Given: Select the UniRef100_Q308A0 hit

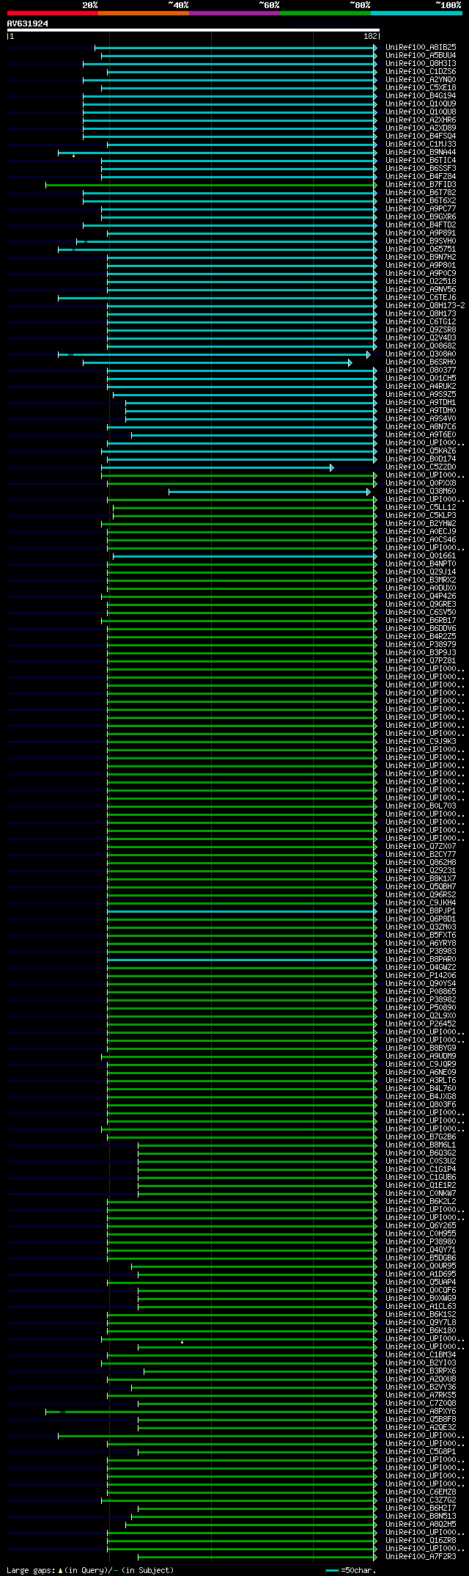Looking at the screenshot, I should [421, 354].
